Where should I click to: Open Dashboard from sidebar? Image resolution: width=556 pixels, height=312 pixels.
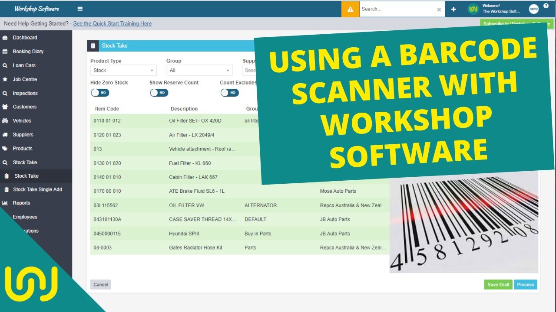[25, 38]
